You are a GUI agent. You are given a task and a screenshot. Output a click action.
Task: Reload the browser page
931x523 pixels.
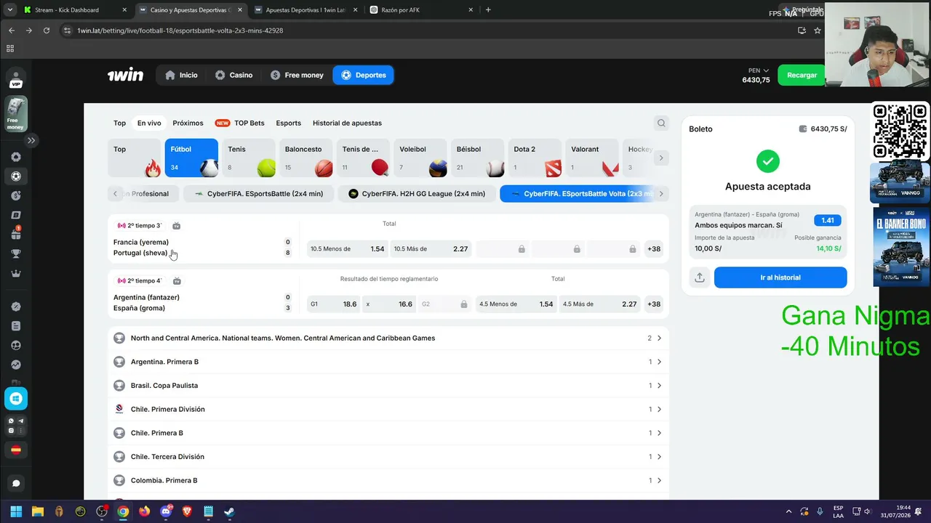pos(47,31)
